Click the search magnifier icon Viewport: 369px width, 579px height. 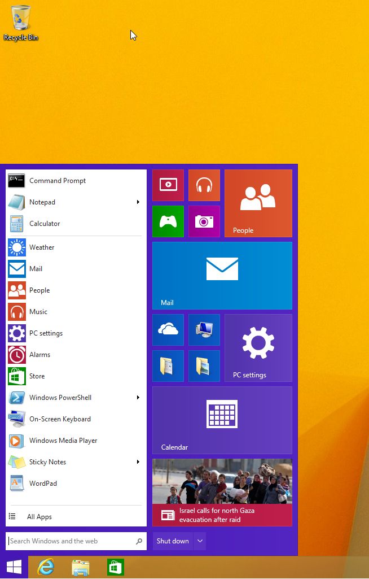pos(139,541)
